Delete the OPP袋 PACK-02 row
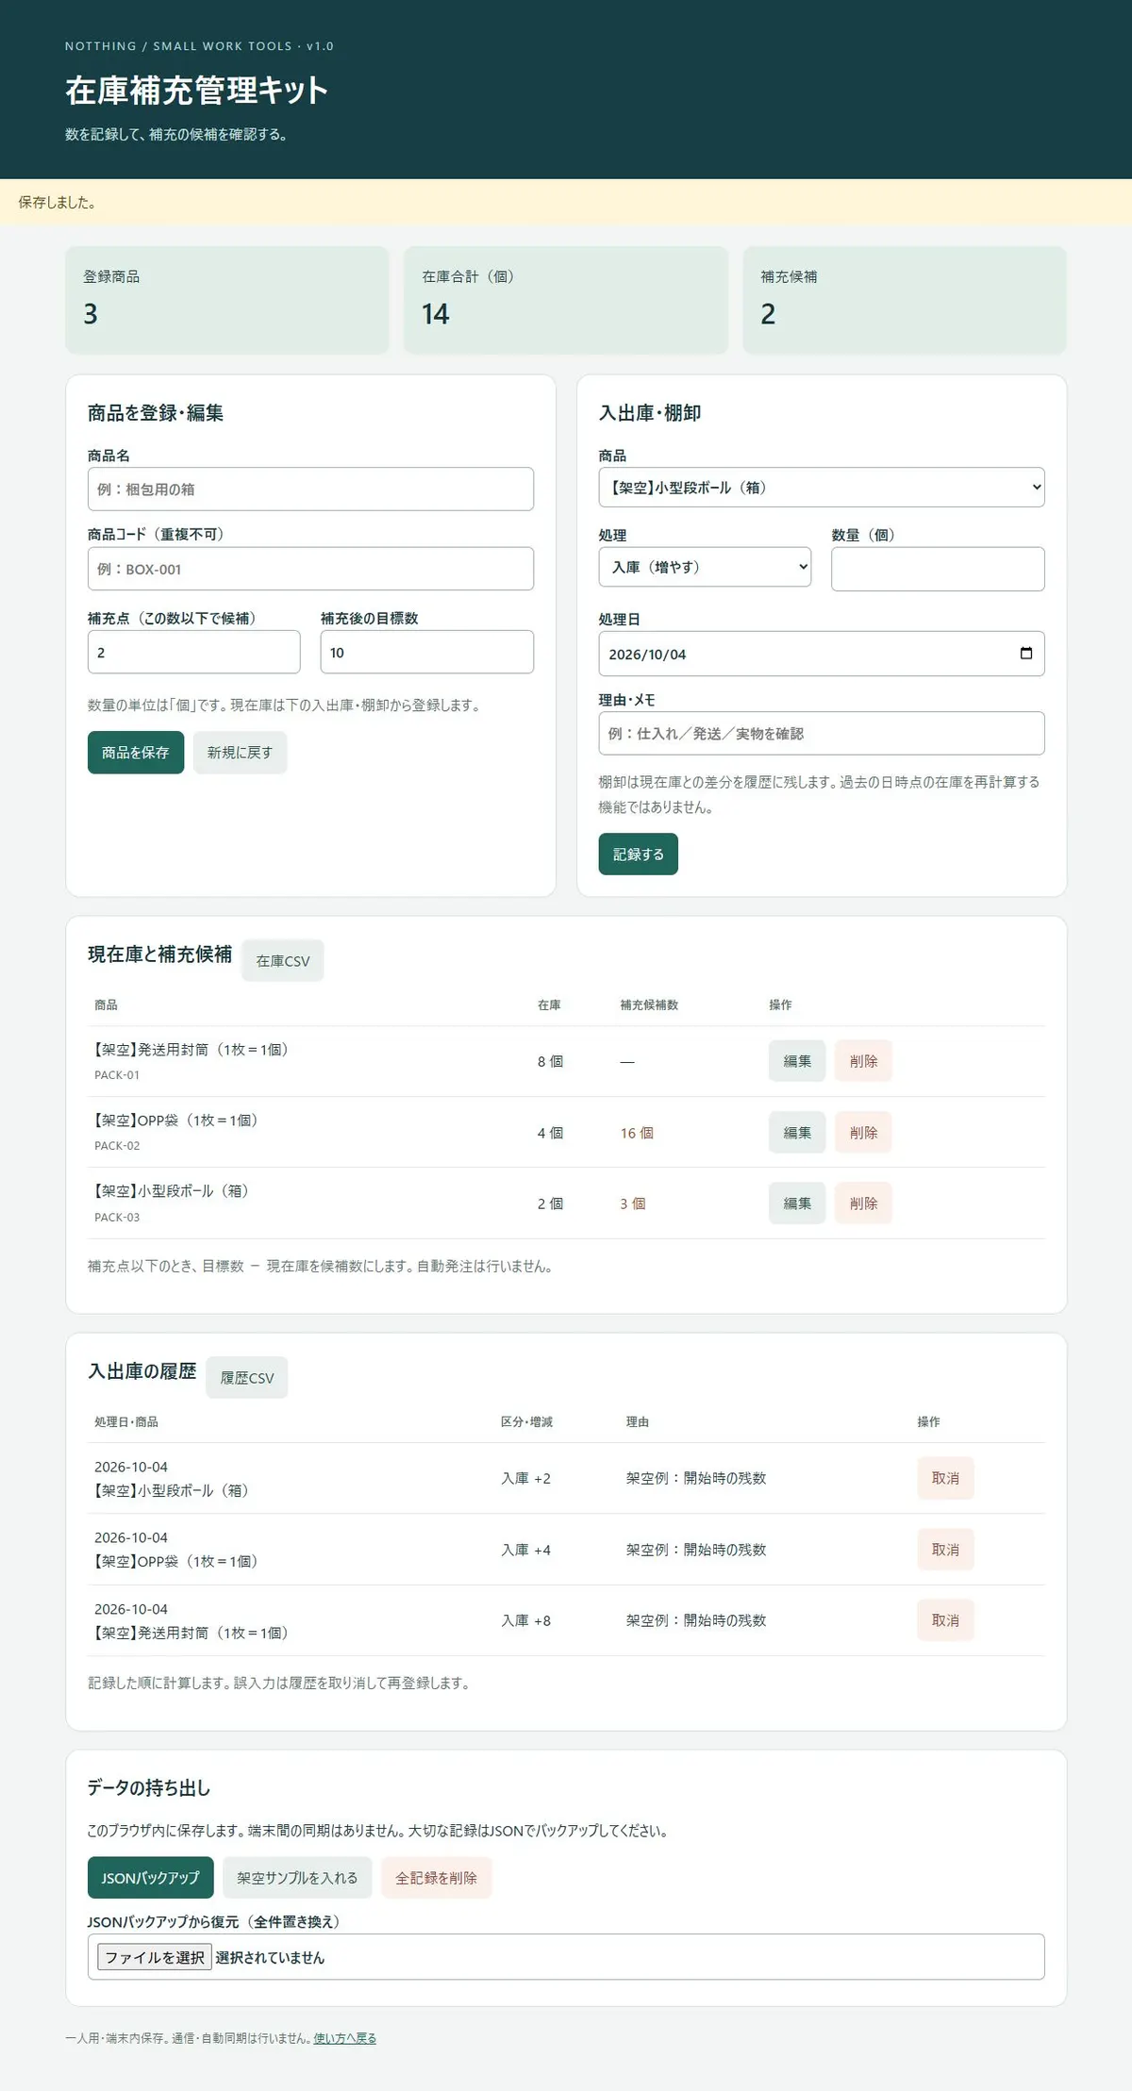 [x=863, y=1132]
